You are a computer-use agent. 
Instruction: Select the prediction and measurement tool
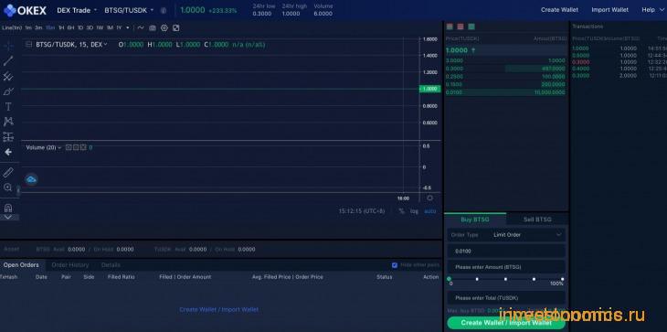pyautogui.click(x=8, y=136)
